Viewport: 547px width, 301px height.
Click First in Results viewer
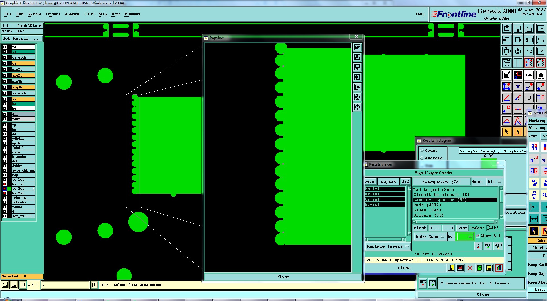coord(420,228)
